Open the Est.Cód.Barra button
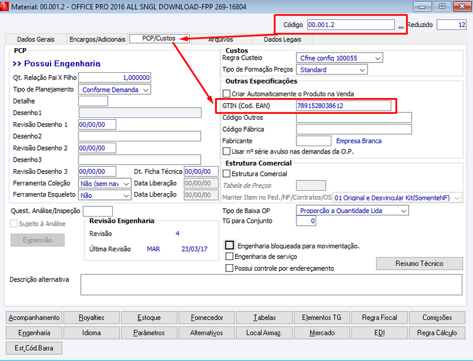Screen dimensions: 473x361 point(34,348)
